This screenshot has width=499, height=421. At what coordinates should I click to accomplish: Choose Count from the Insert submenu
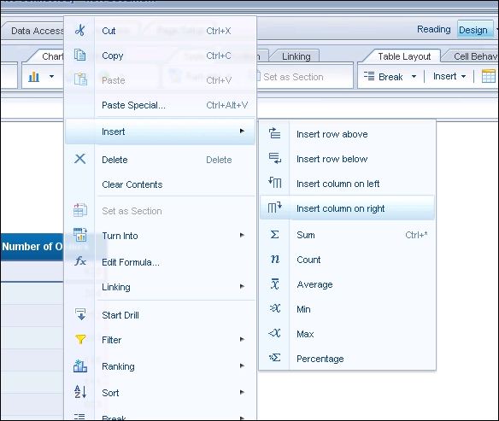[x=347, y=260]
